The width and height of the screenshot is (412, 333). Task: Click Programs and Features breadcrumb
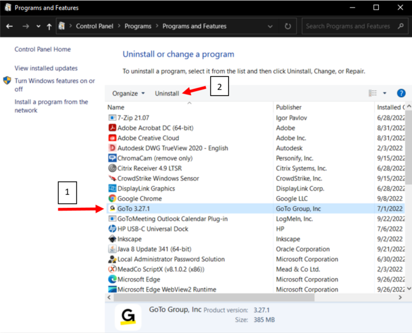pos(195,26)
